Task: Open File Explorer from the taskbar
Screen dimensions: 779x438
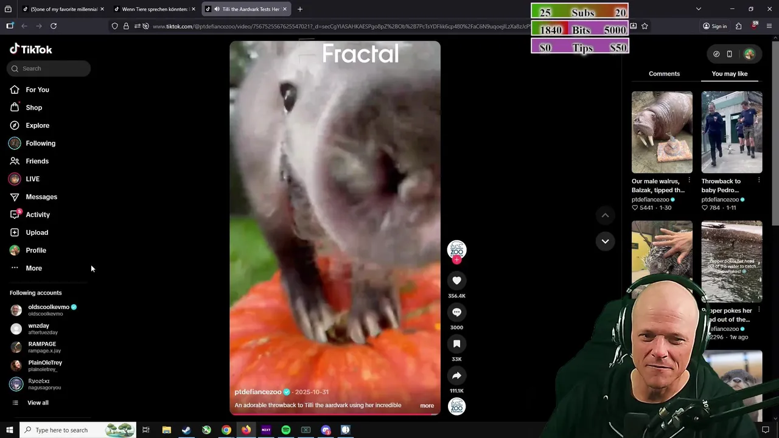Action: coord(166,430)
